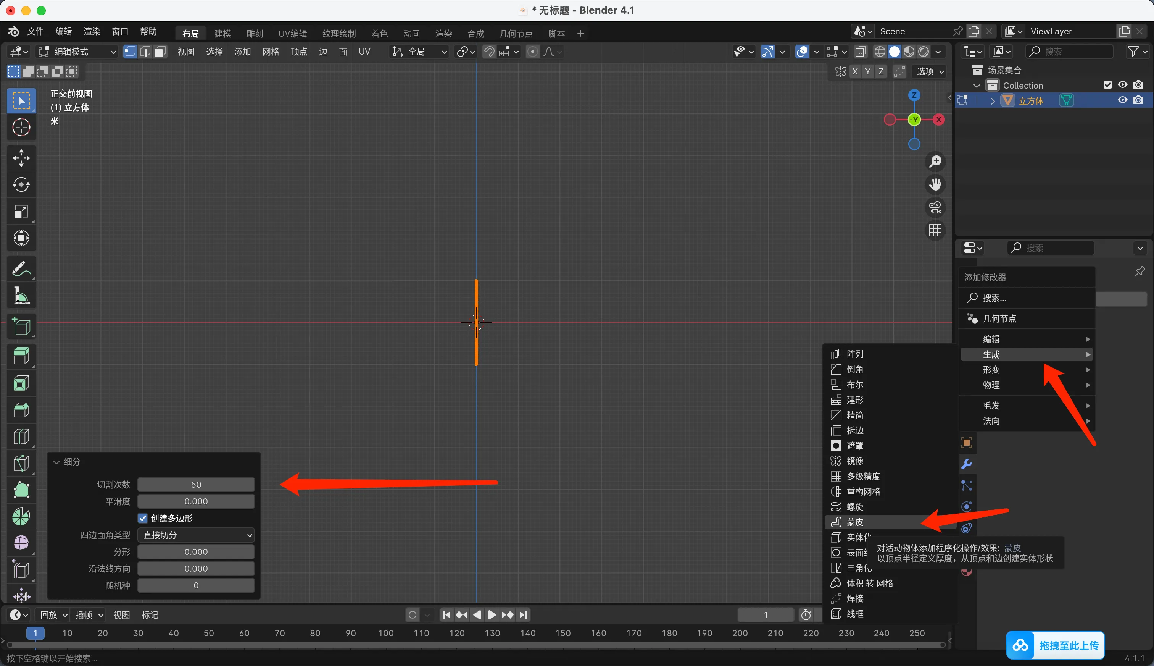
Task: Uncheck Collection exclude checkbox in outliner
Action: (1107, 85)
